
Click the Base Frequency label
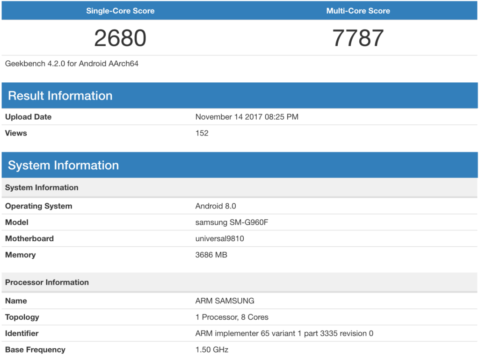coord(35,350)
